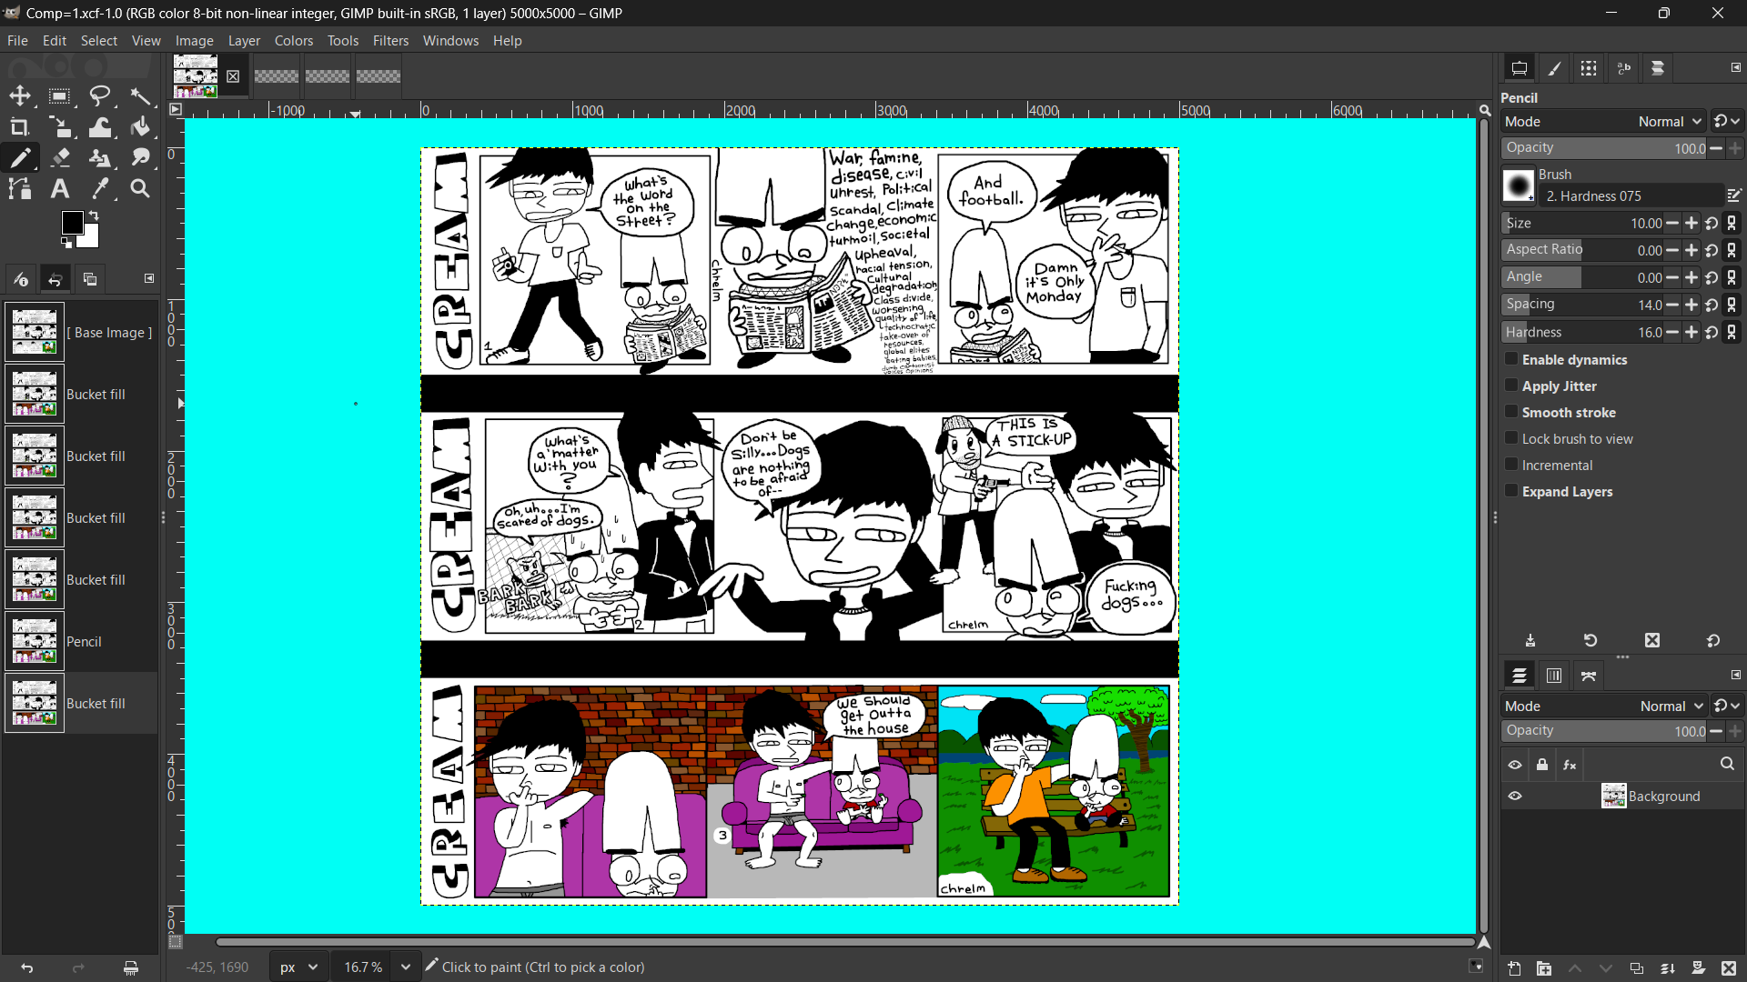
Task: Delete the current layer
Action: (x=1729, y=968)
